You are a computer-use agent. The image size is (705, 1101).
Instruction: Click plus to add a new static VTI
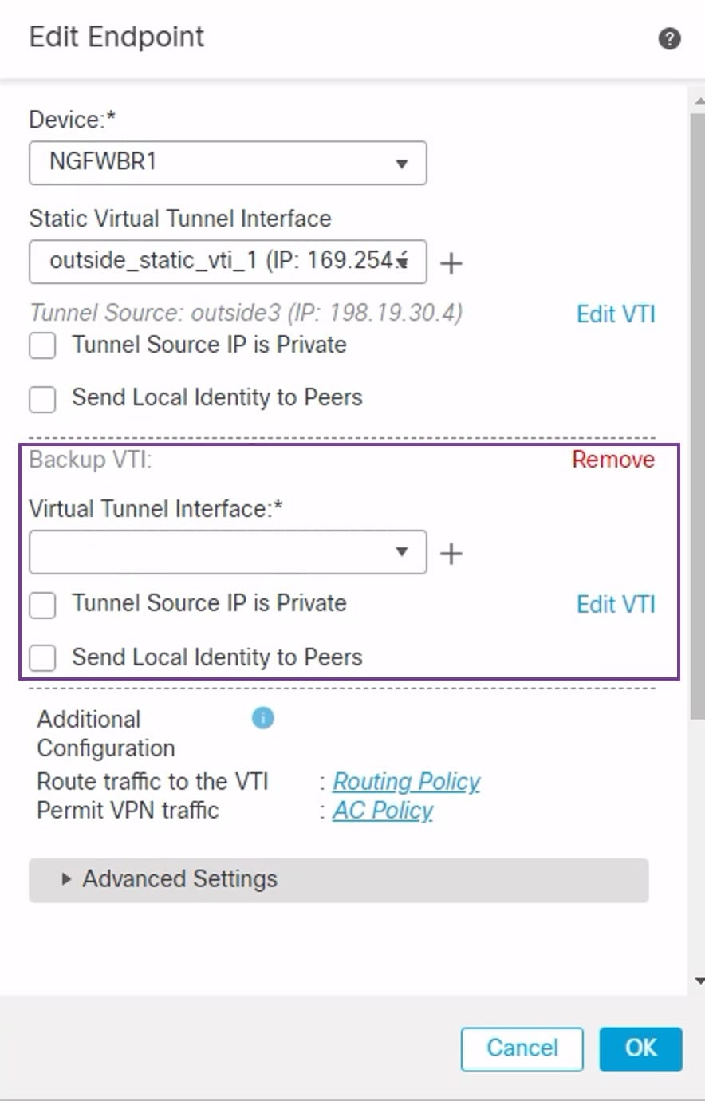451,262
